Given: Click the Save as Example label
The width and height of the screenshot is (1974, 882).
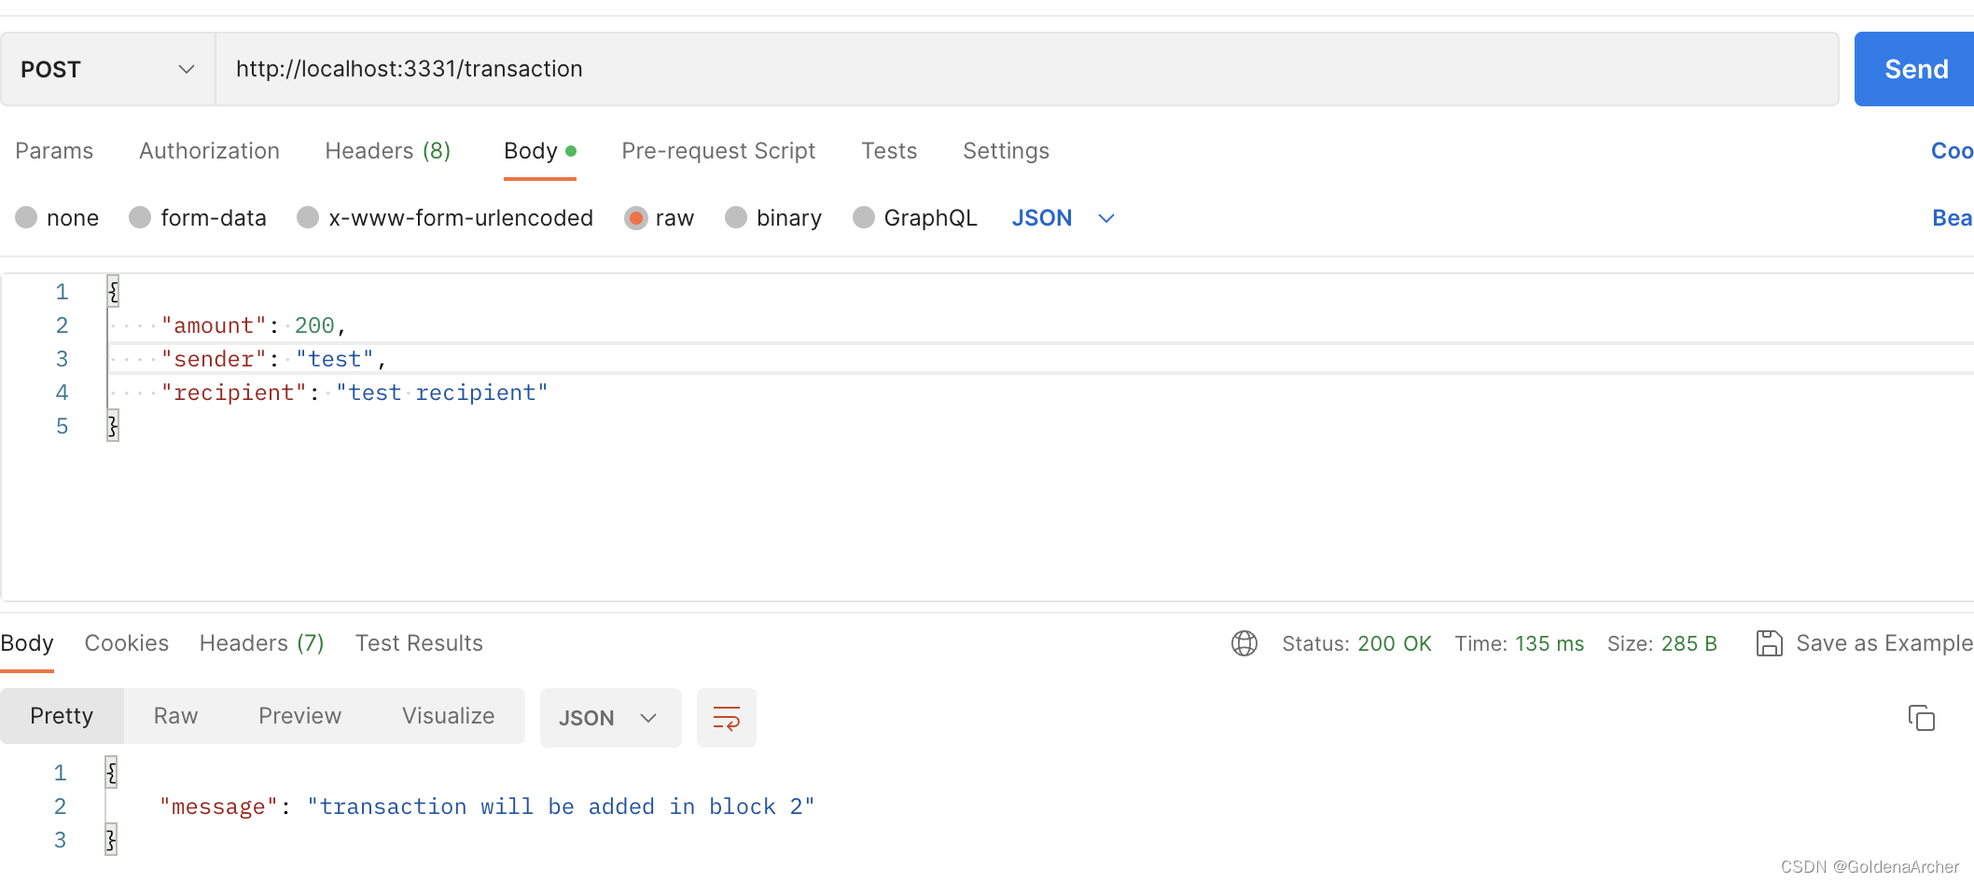Looking at the screenshot, I should (1884, 643).
